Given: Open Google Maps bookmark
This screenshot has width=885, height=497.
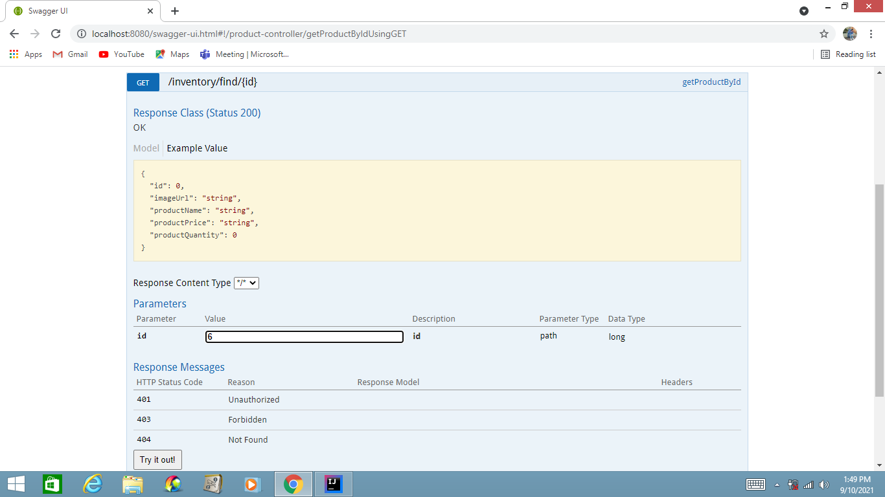Looking at the screenshot, I should [x=172, y=54].
